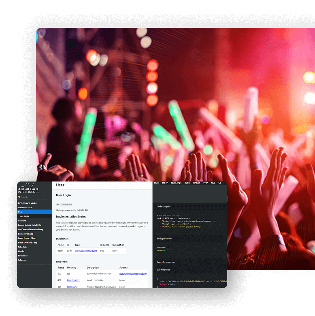Open EVENTS APIs v1.0.0 in sidebar

coord(28,203)
